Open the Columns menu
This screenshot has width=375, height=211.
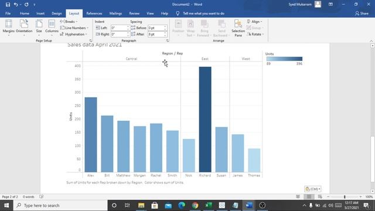52,28
